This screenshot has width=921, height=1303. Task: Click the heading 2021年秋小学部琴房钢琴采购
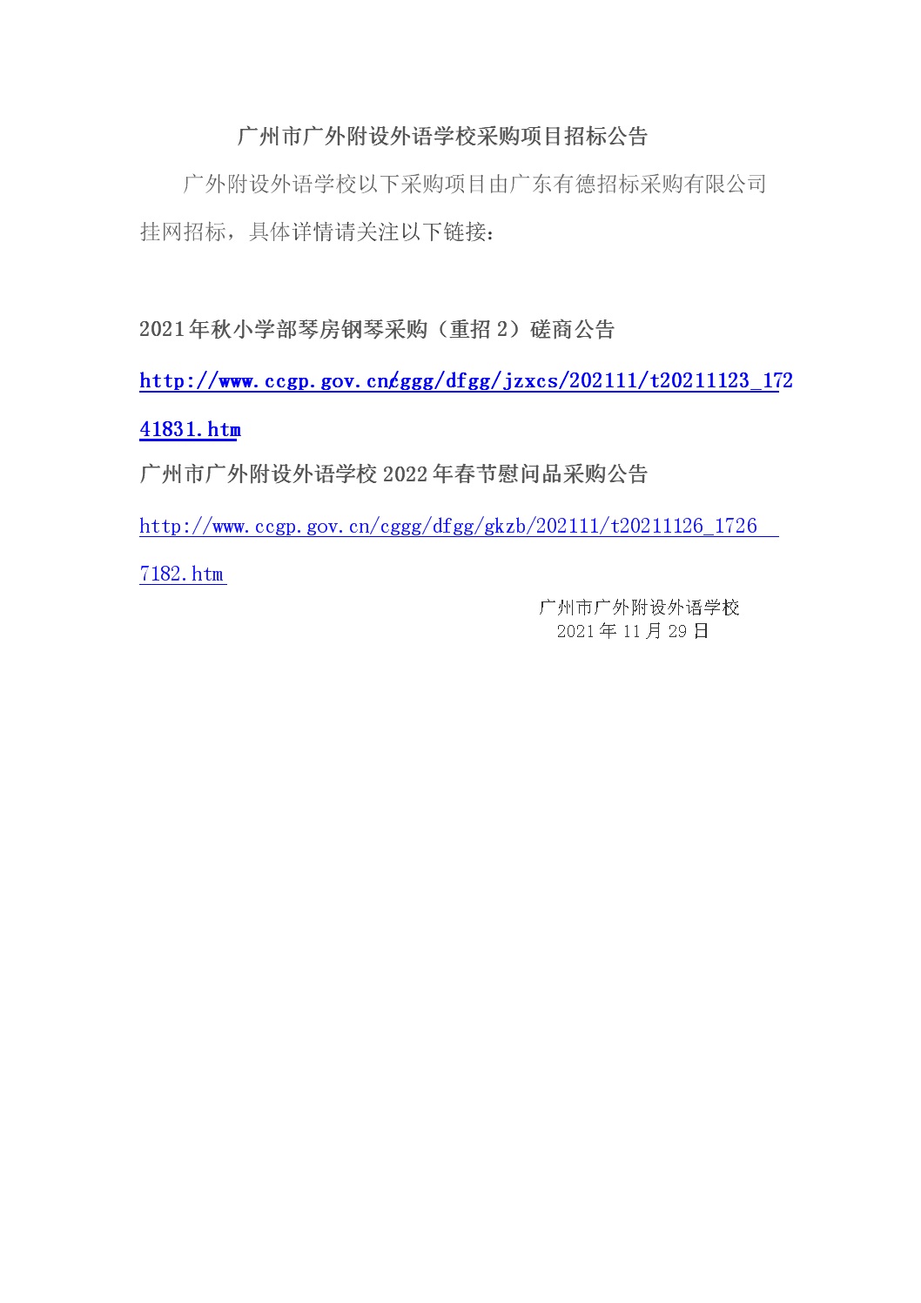point(283,330)
